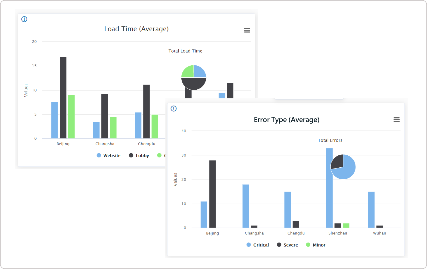This screenshot has height=269, width=427.
Task: Click the Load Time (Average) chart title
Action: click(136, 29)
